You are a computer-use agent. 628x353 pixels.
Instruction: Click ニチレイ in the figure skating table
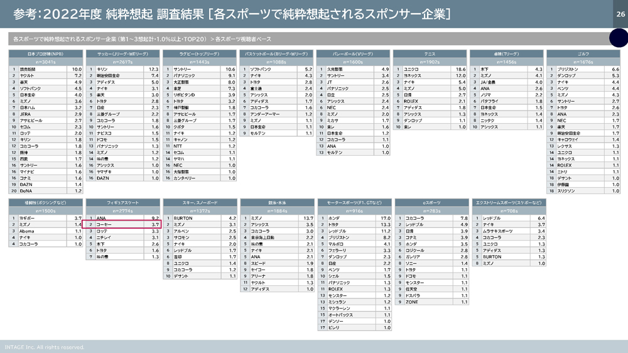(x=104, y=237)
